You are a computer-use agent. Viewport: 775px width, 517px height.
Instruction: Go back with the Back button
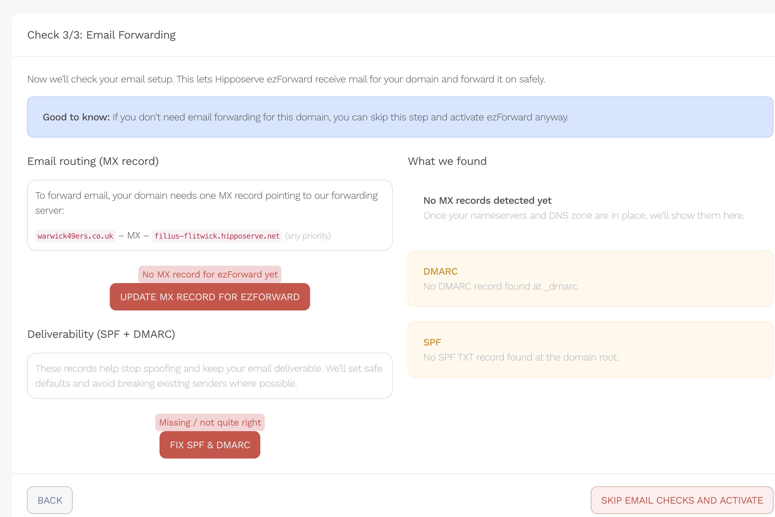click(50, 500)
